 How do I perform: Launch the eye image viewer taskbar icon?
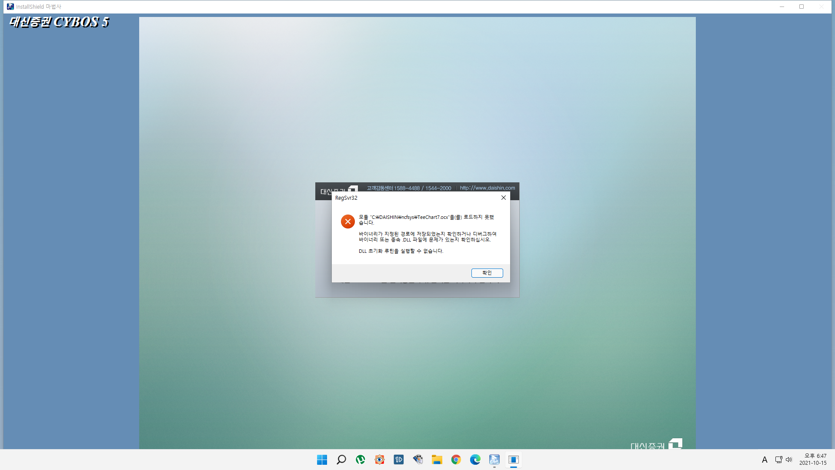pos(380,460)
